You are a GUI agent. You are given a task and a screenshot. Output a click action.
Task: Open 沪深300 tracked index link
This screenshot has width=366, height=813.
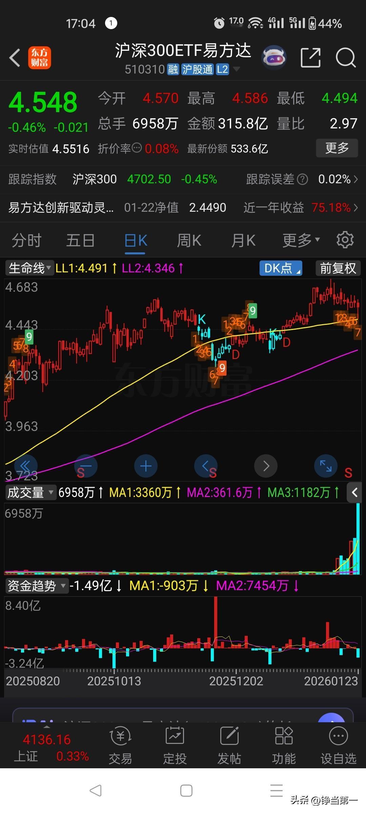click(x=95, y=179)
